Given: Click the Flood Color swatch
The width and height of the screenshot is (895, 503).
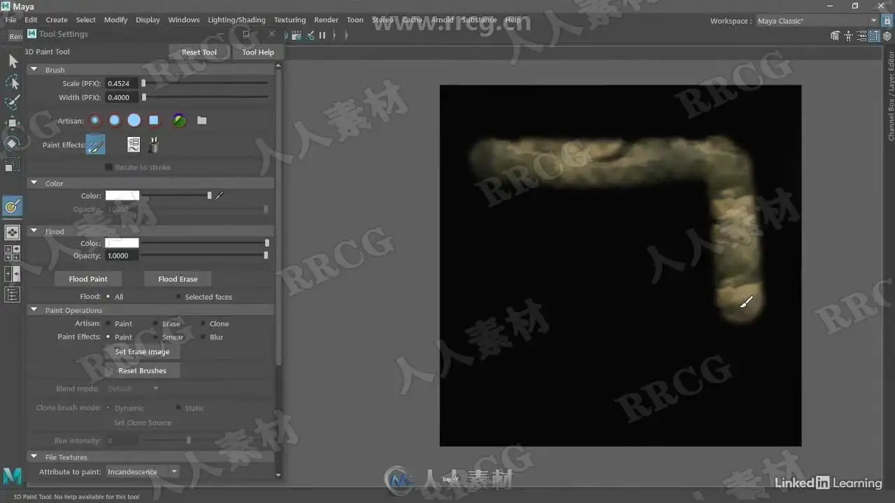Looking at the screenshot, I should pos(122,243).
